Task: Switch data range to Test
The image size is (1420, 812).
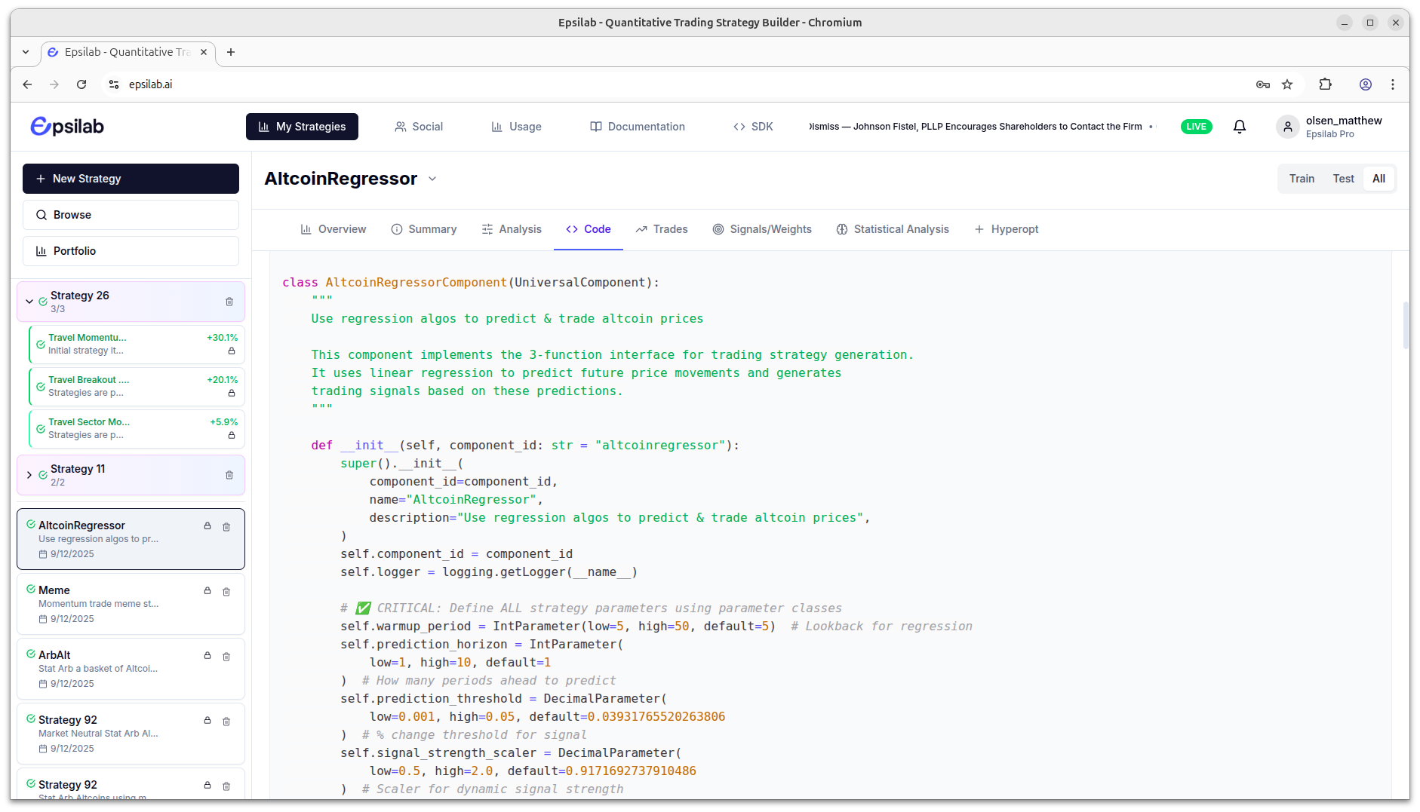Action: pyautogui.click(x=1343, y=179)
